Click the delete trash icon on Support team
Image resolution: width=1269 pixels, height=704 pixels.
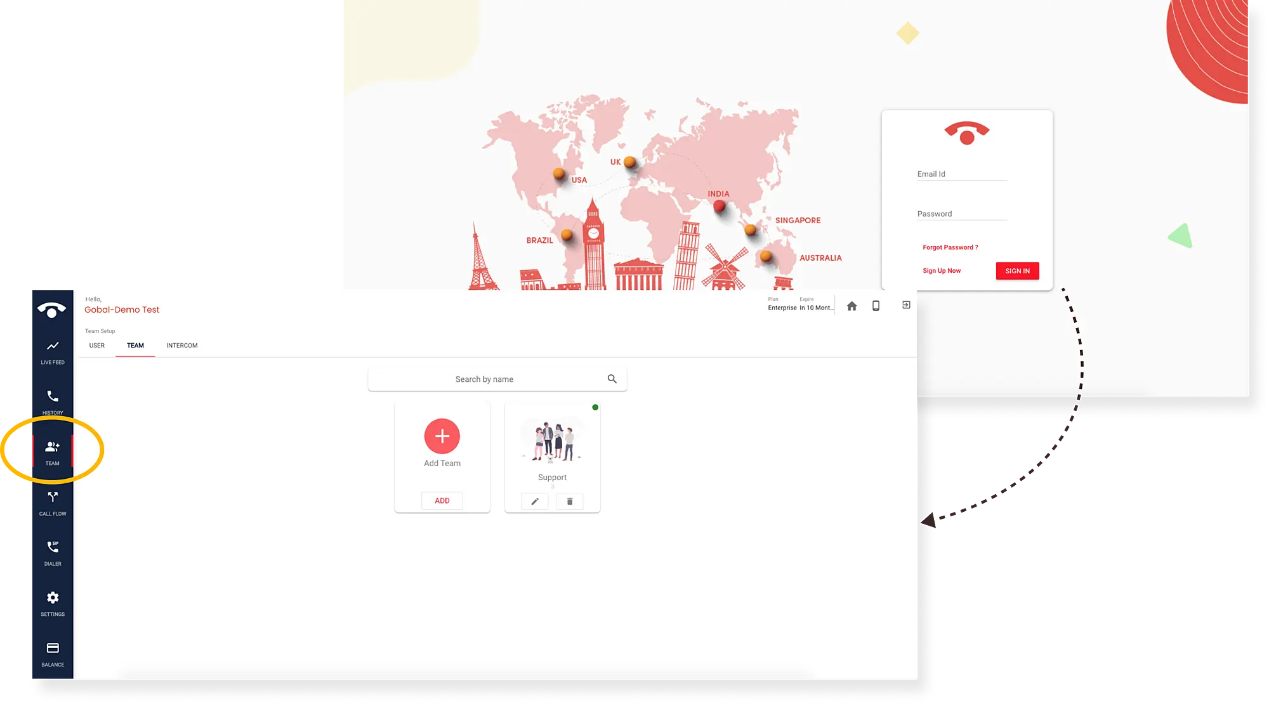tap(570, 500)
